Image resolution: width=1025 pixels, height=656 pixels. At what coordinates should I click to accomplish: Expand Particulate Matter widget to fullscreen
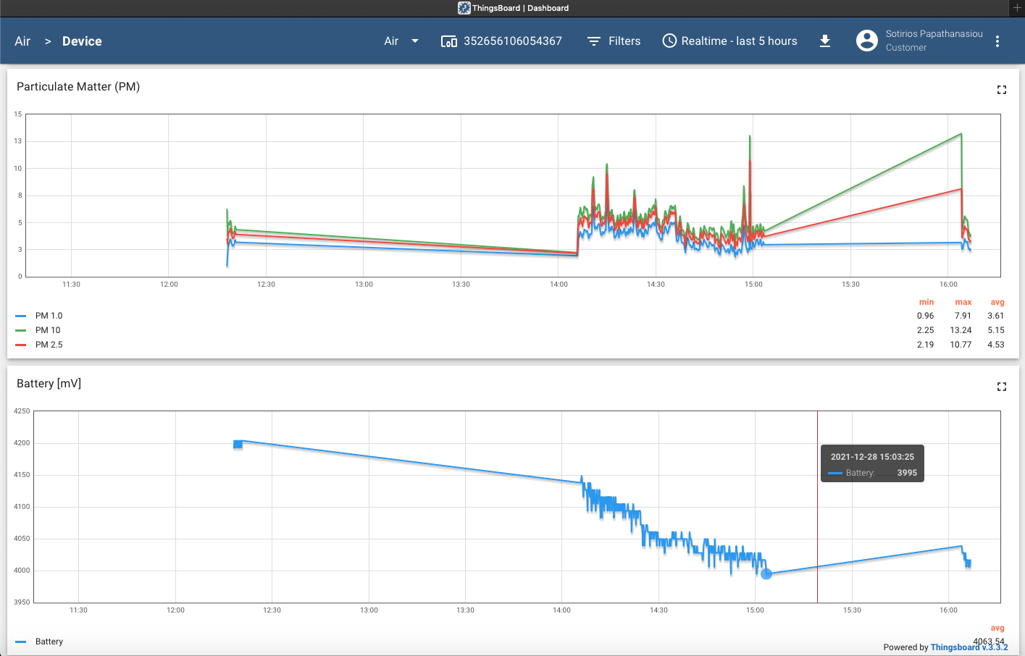click(1002, 90)
